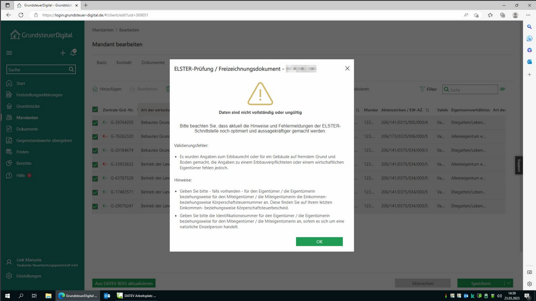Toggle the select-all checkbox in the table header
The width and height of the screenshot is (536, 301).
(95, 110)
